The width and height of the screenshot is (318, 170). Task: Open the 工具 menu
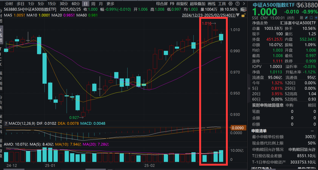coord(222,4)
